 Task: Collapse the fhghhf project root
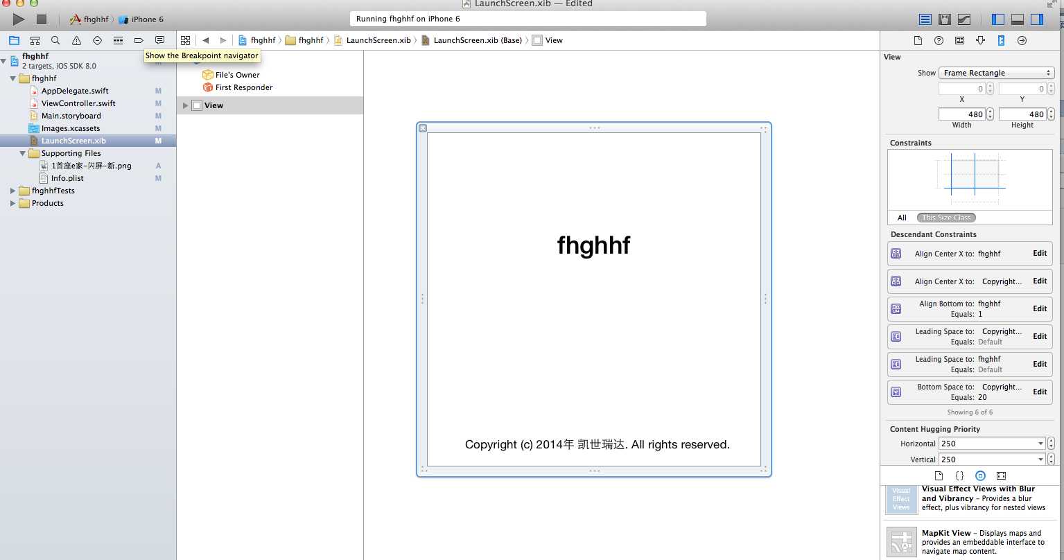[x=4, y=60]
